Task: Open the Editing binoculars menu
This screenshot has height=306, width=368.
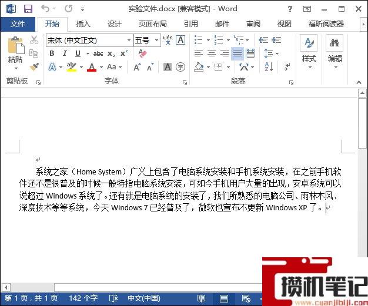Action: pos(334,52)
